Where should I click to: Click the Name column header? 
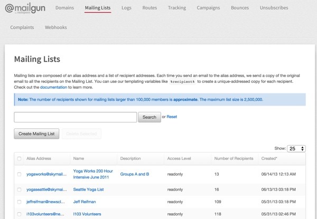click(x=79, y=158)
